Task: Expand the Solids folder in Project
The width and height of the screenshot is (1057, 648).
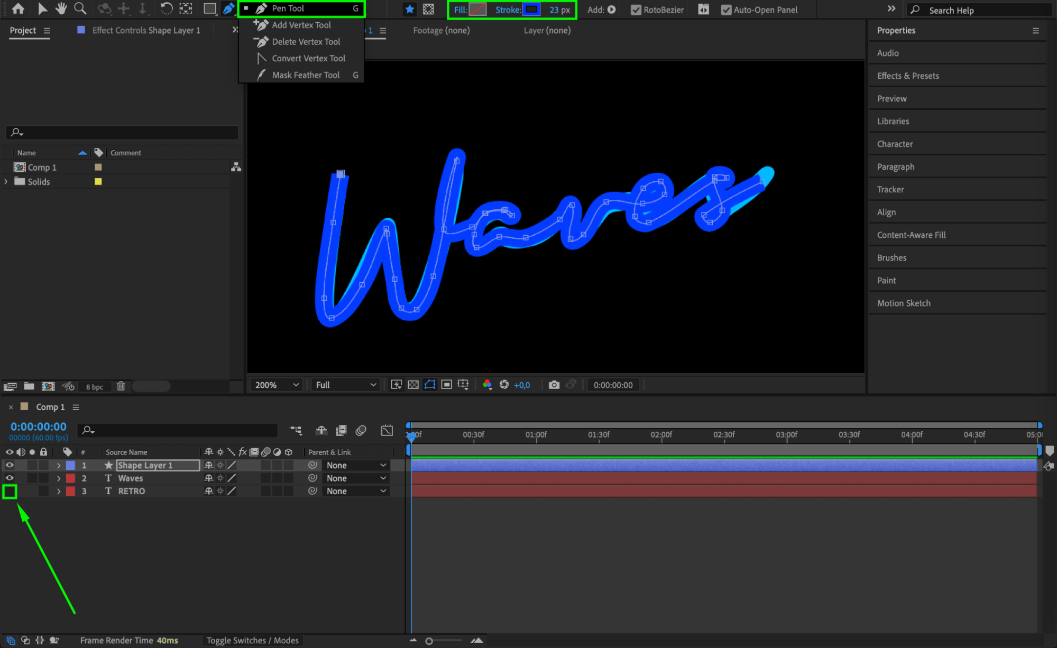Action: coord(6,181)
